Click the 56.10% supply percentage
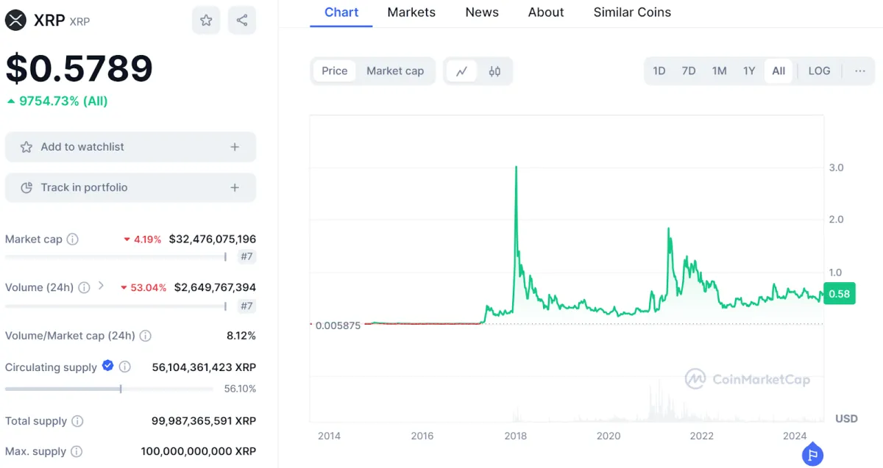This screenshot has height=468, width=883. tap(240, 389)
